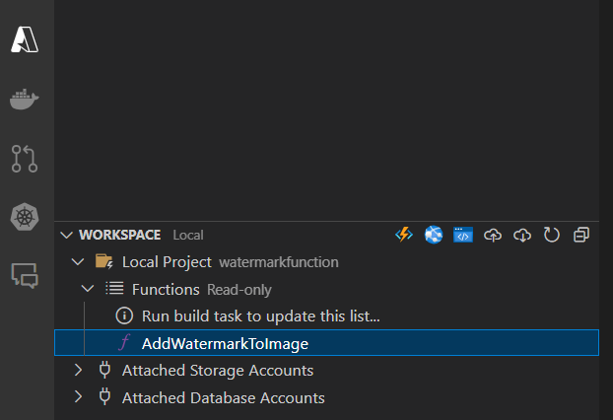Open the GitHub Pull Requests view
613x420 pixels.
tap(25, 159)
